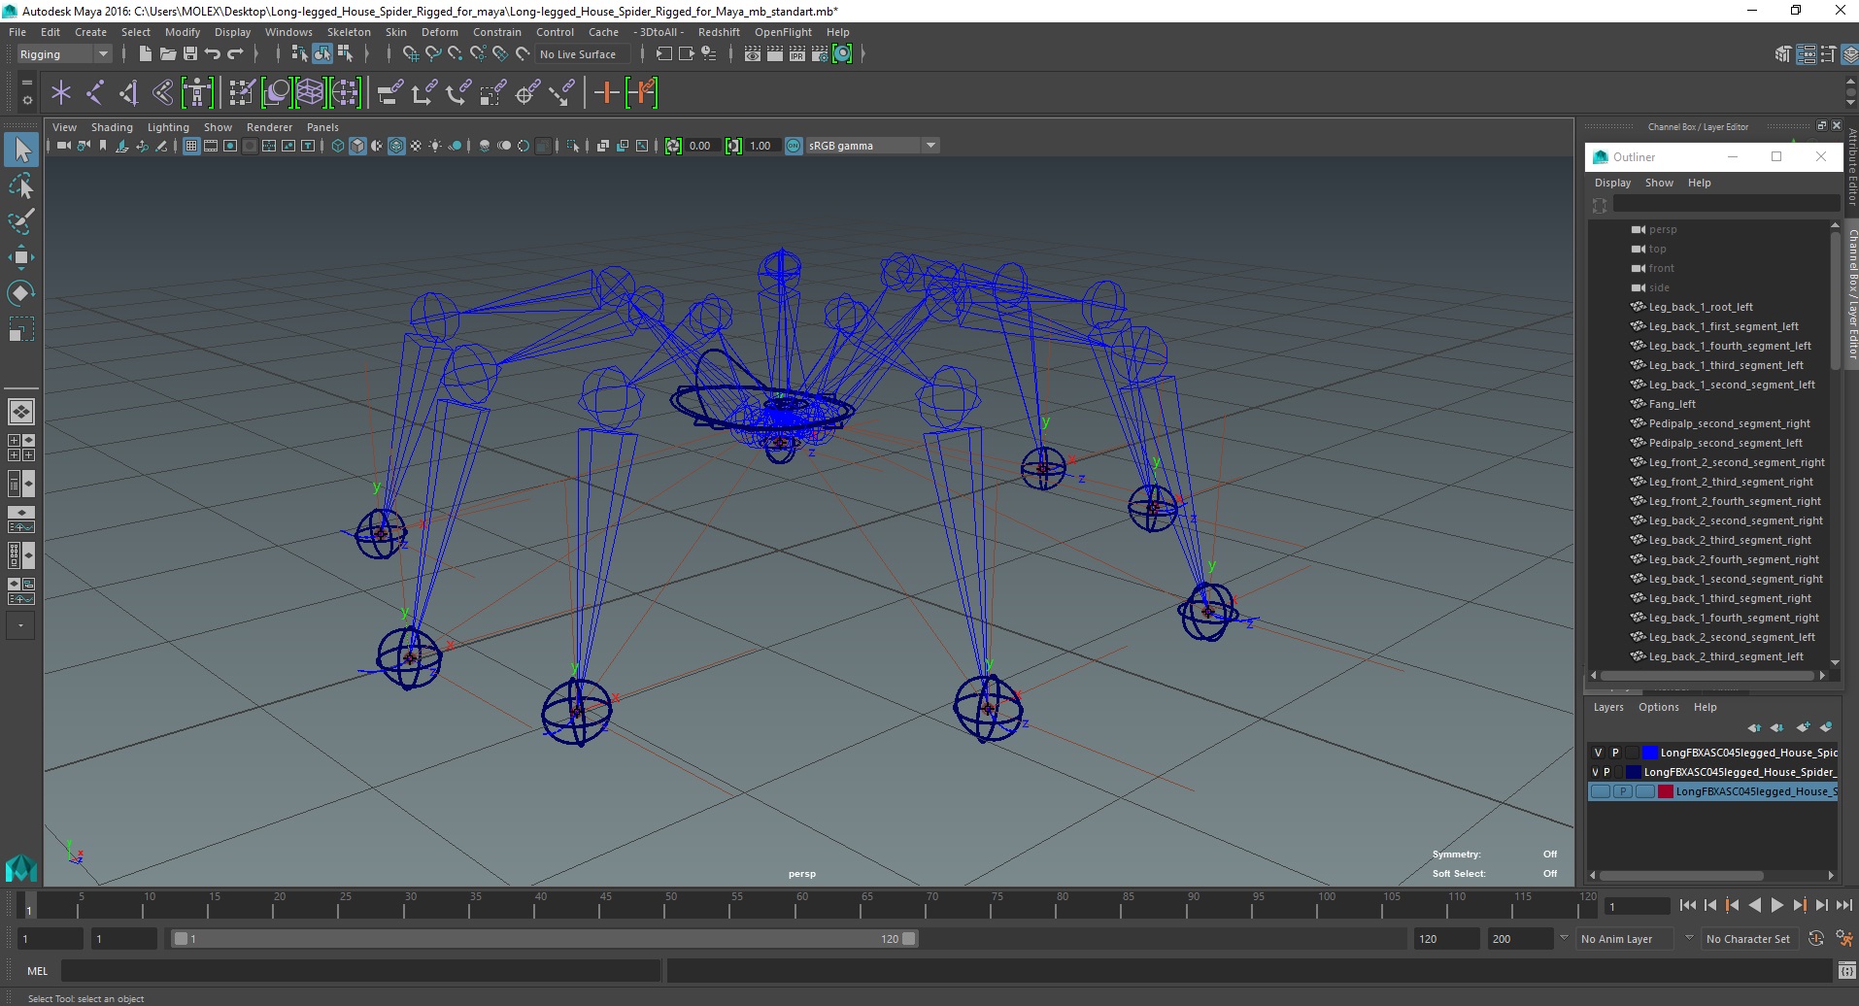
Task: Click the No Live Surface button
Action: pos(583,54)
